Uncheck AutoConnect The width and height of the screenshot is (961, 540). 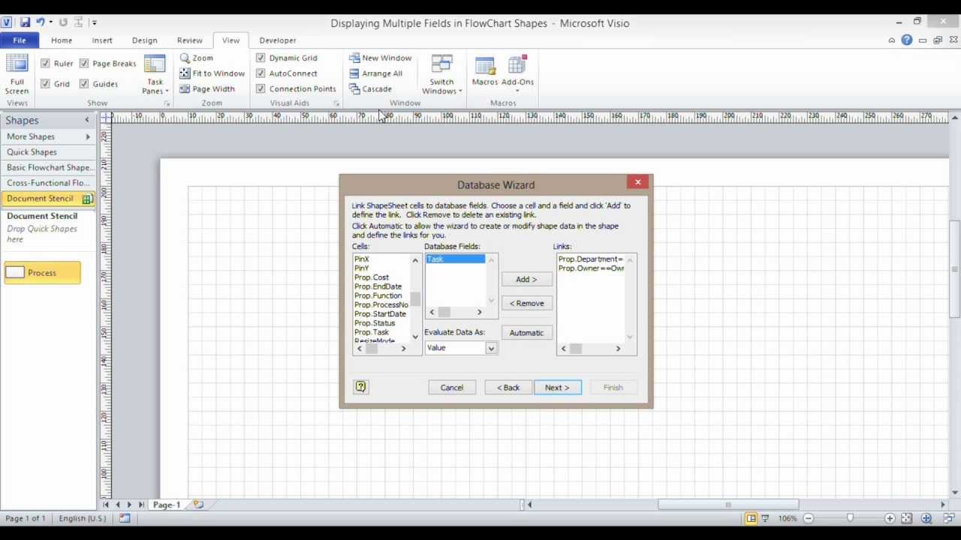tap(261, 73)
